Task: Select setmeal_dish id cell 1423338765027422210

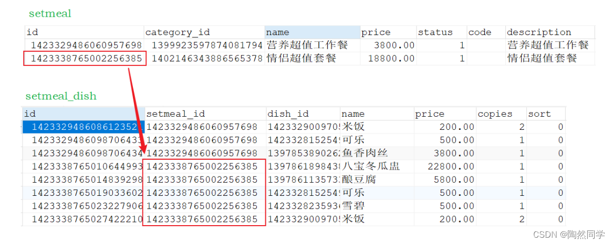Action: click(84, 219)
